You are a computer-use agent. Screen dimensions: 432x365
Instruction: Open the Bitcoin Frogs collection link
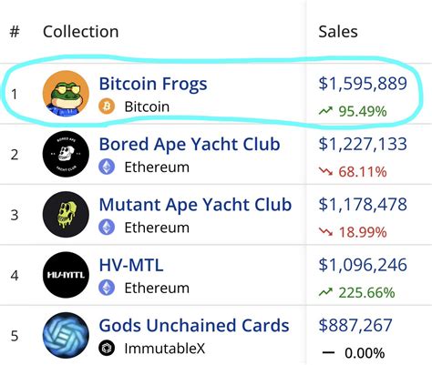[x=153, y=84]
